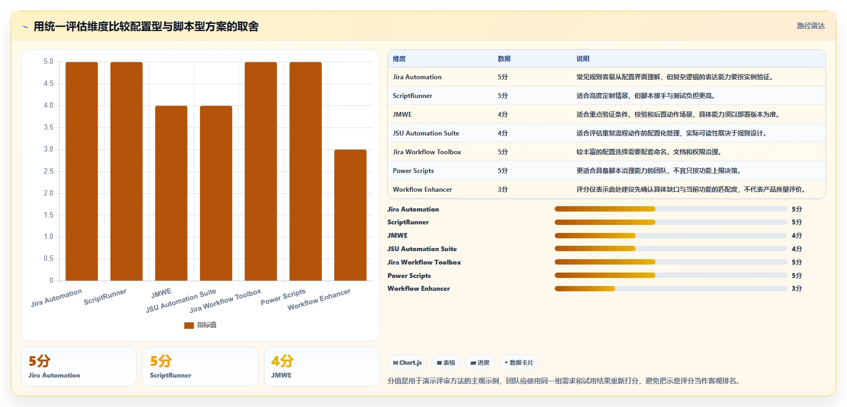Click the JMWE progress bar

[671, 236]
